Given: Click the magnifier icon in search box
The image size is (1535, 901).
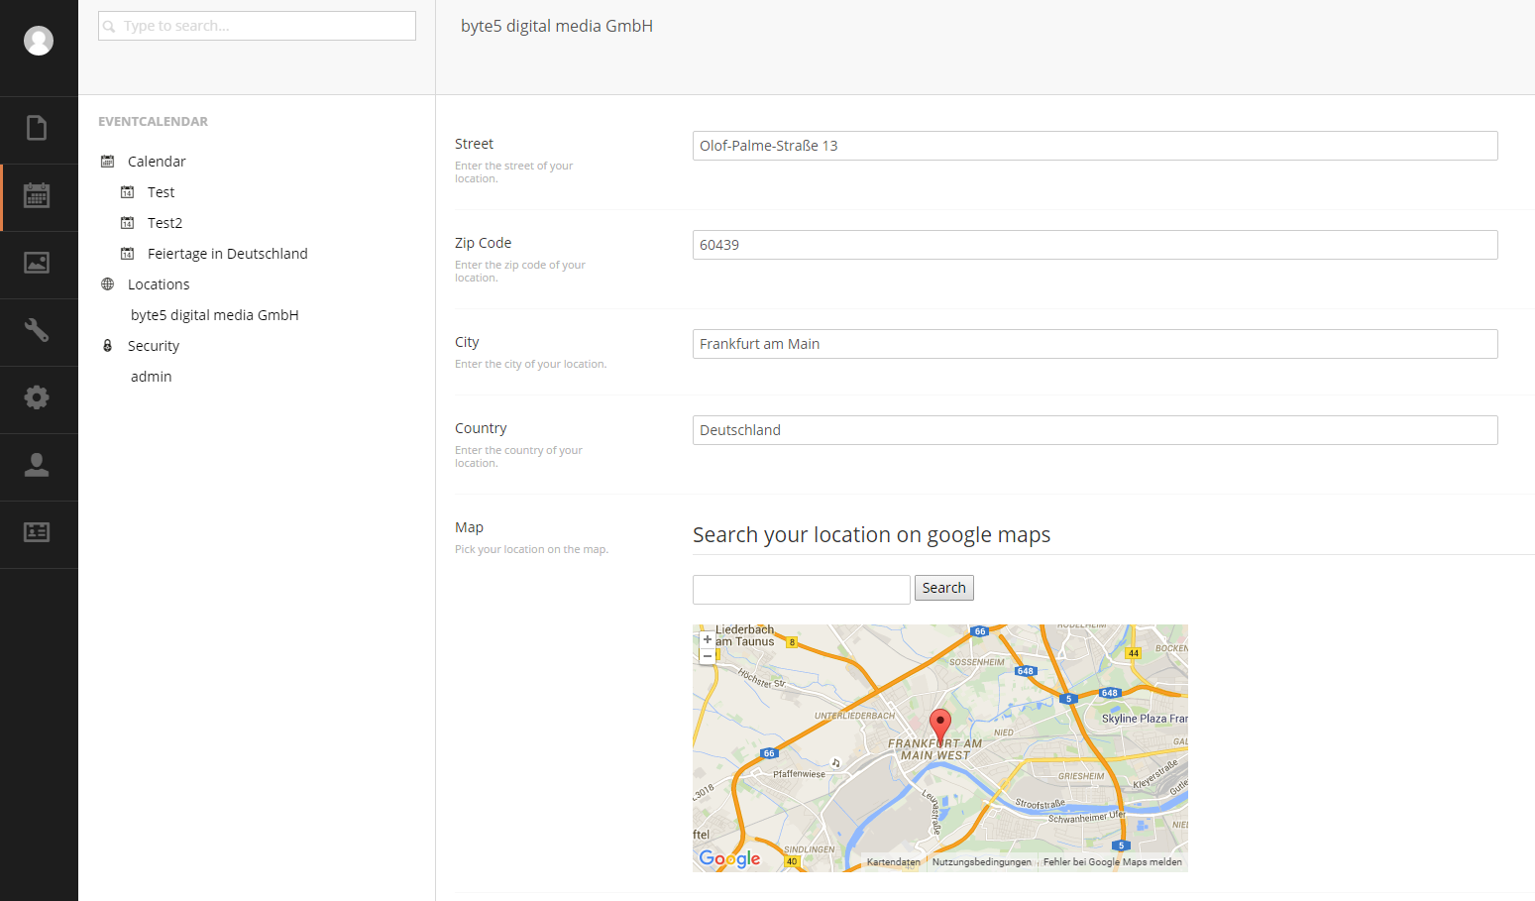Looking at the screenshot, I should [x=110, y=27].
